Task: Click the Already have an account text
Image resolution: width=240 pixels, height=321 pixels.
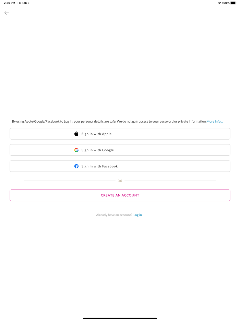Action: 114,215
